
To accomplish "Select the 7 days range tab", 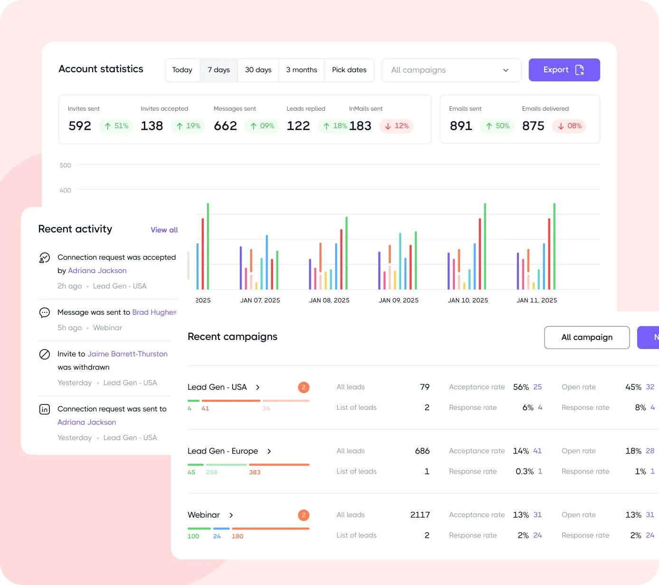I will (x=219, y=70).
